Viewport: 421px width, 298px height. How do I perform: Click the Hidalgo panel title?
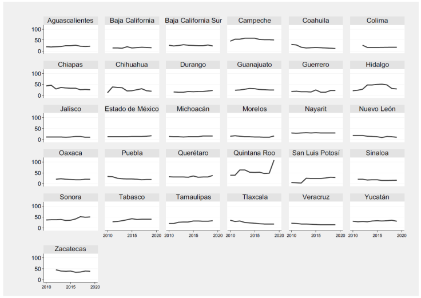tap(378, 65)
